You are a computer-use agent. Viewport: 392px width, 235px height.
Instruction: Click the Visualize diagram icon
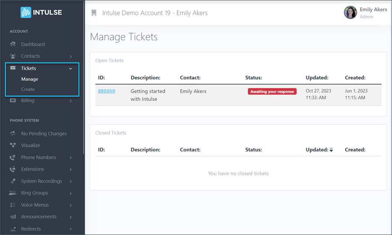click(x=13, y=145)
